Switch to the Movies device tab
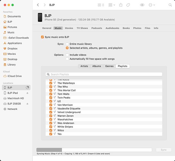Screen dimensions: 175x161 (69, 28)
